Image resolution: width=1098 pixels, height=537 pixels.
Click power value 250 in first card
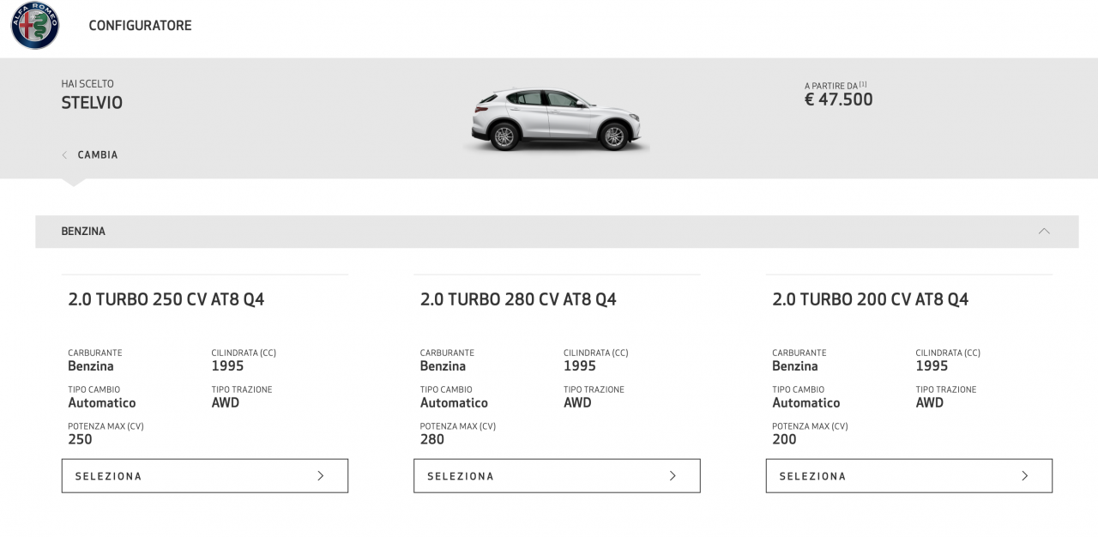coord(81,439)
